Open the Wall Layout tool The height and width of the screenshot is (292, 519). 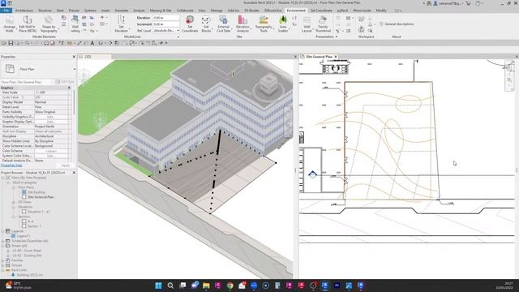[307, 24]
